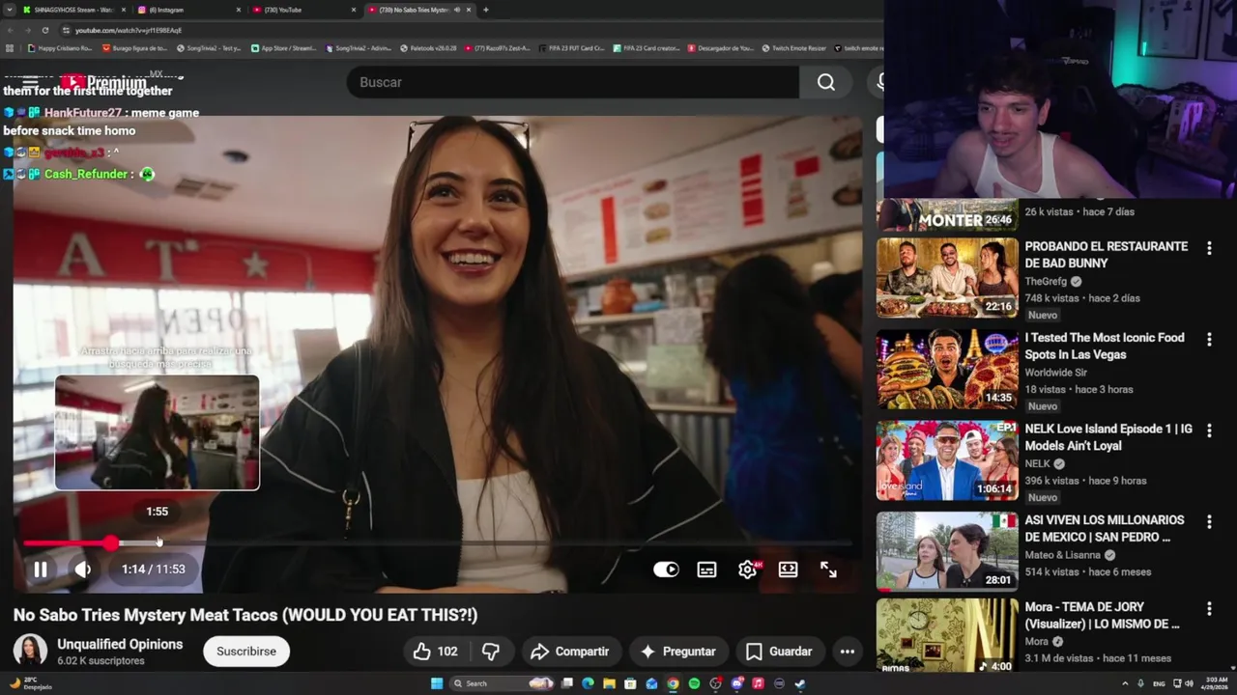Open NELK Love Island Episode 1 thumbnail
1237x695 pixels.
(x=947, y=460)
